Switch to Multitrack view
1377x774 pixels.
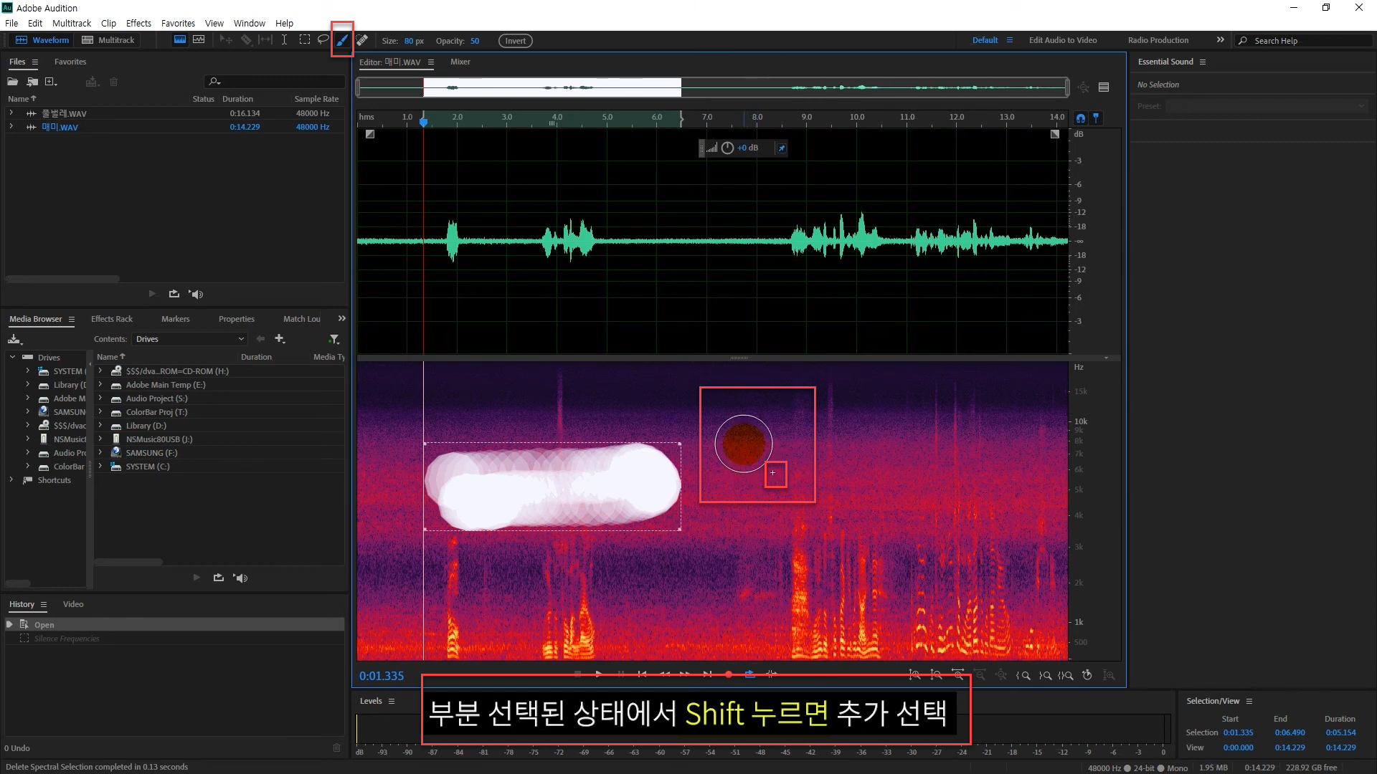(108, 40)
